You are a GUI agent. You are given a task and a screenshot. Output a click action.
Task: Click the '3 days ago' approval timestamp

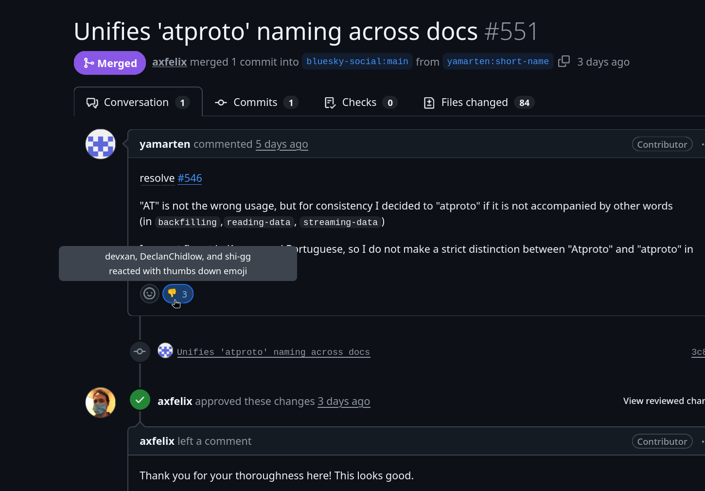click(344, 402)
